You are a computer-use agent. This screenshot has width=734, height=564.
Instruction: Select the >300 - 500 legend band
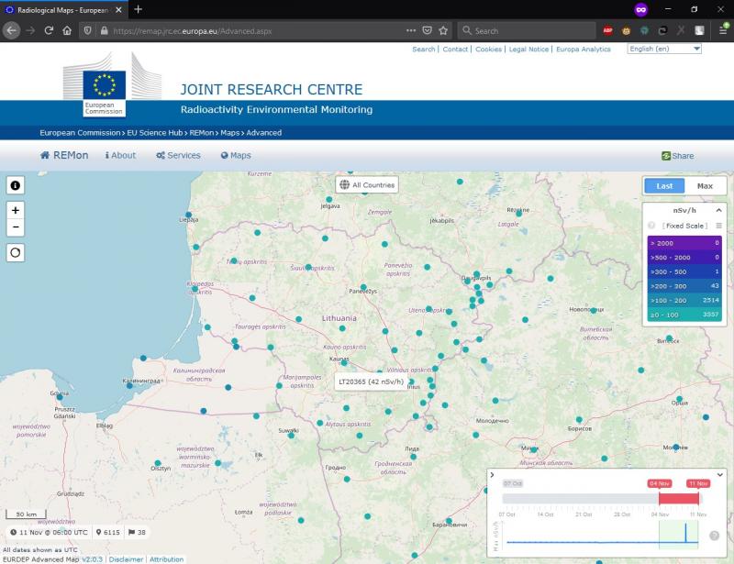(x=684, y=272)
